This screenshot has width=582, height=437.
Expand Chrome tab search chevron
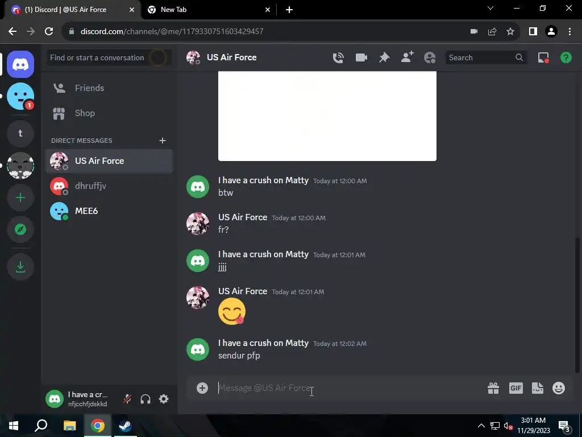(x=490, y=8)
